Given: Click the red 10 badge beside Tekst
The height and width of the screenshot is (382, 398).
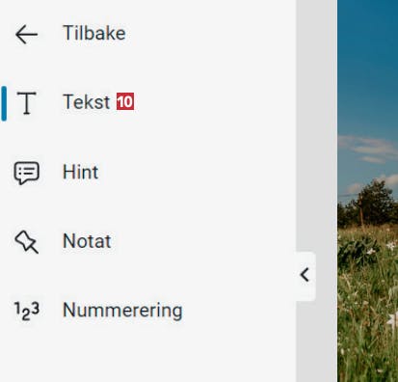Looking at the screenshot, I should tap(125, 101).
